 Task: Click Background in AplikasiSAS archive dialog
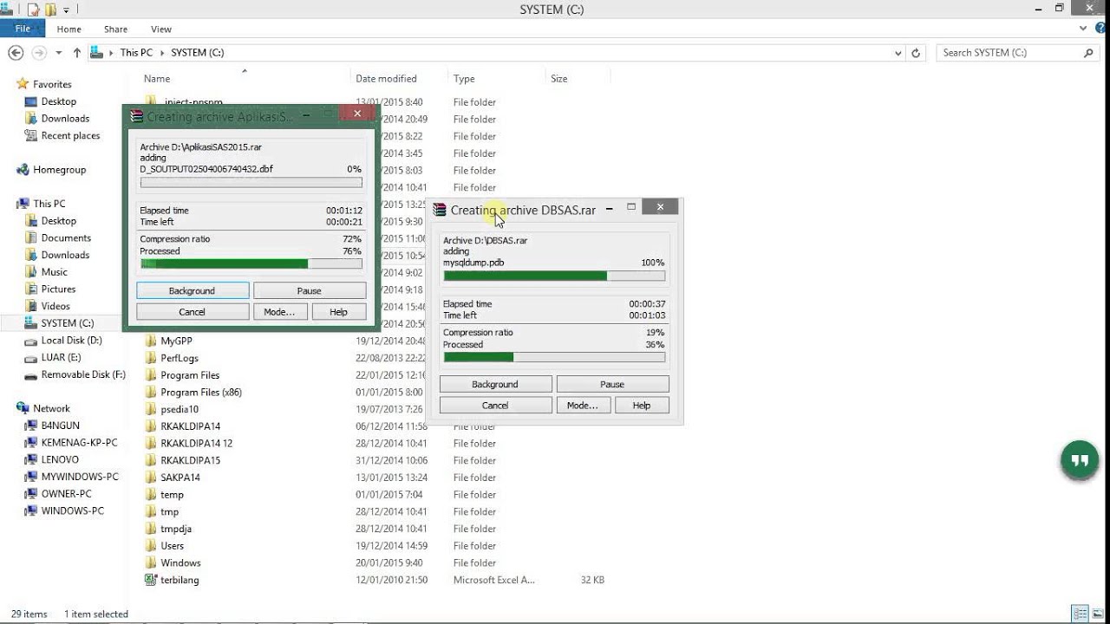(x=192, y=290)
